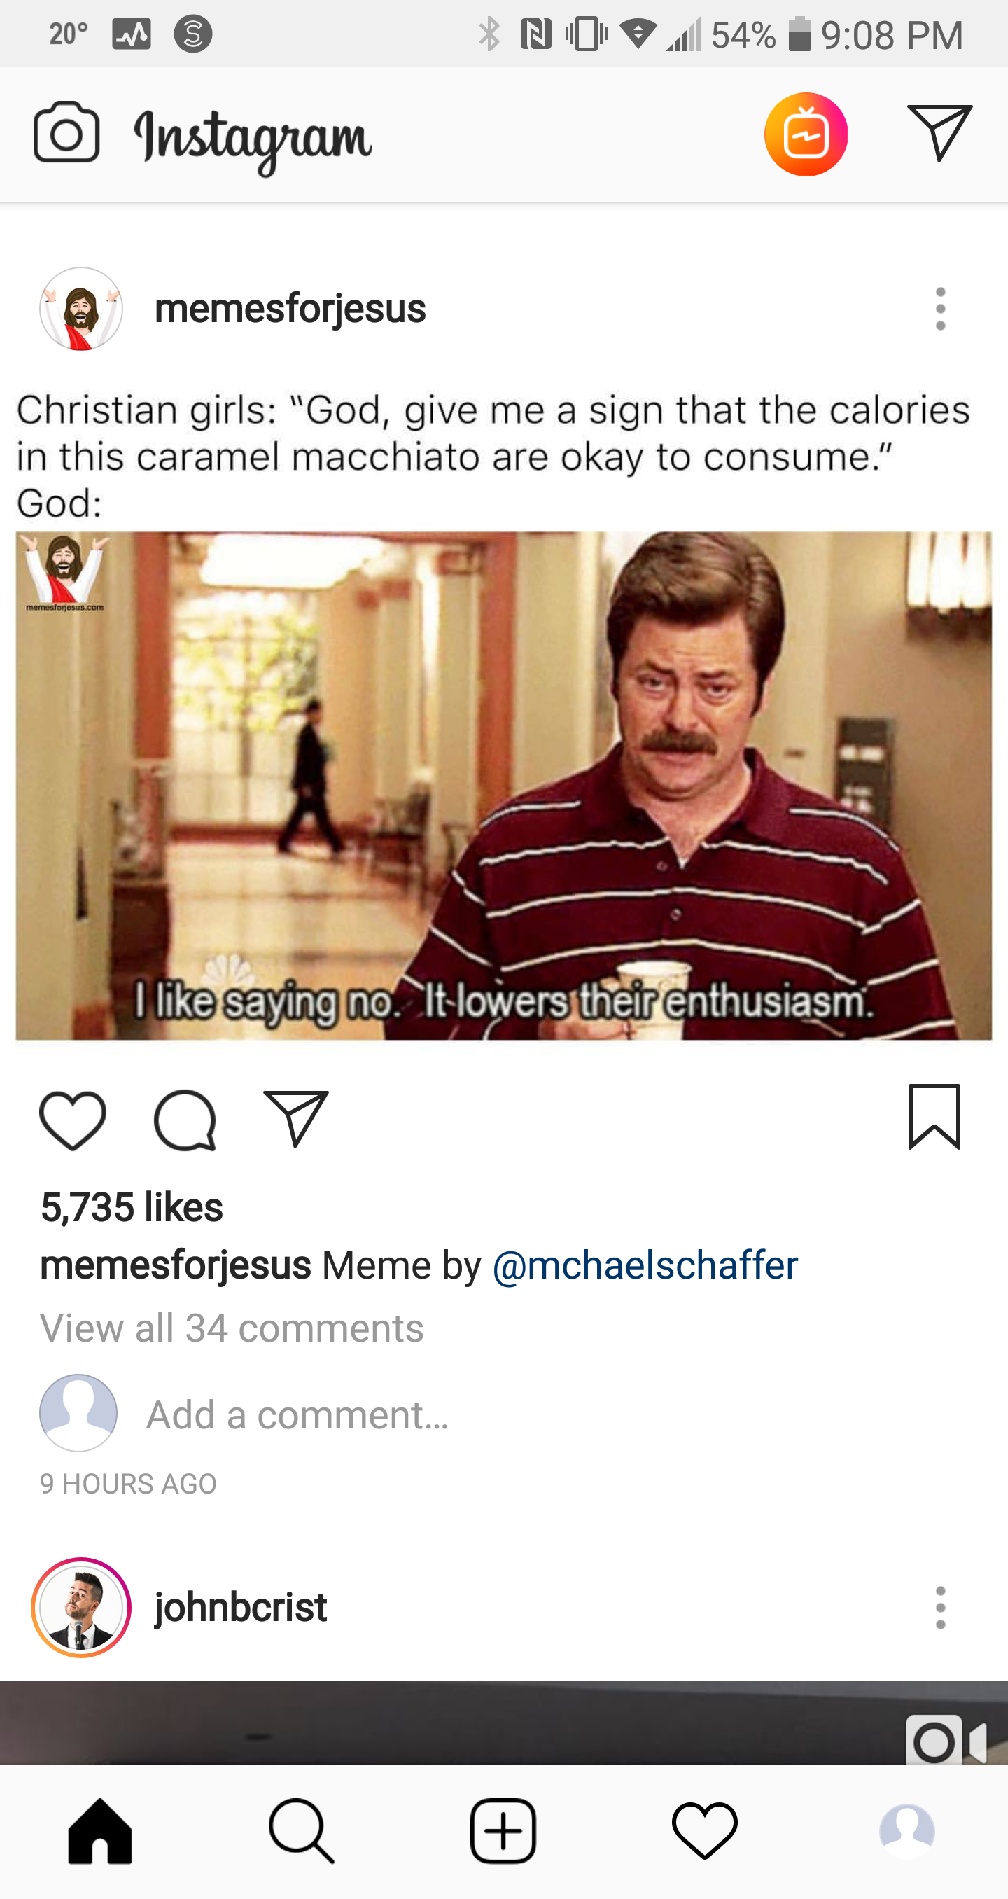The height and width of the screenshot is (1899, 1008).
Task: Open memesforjesus profile picture
Action: [x=81, y=308]
